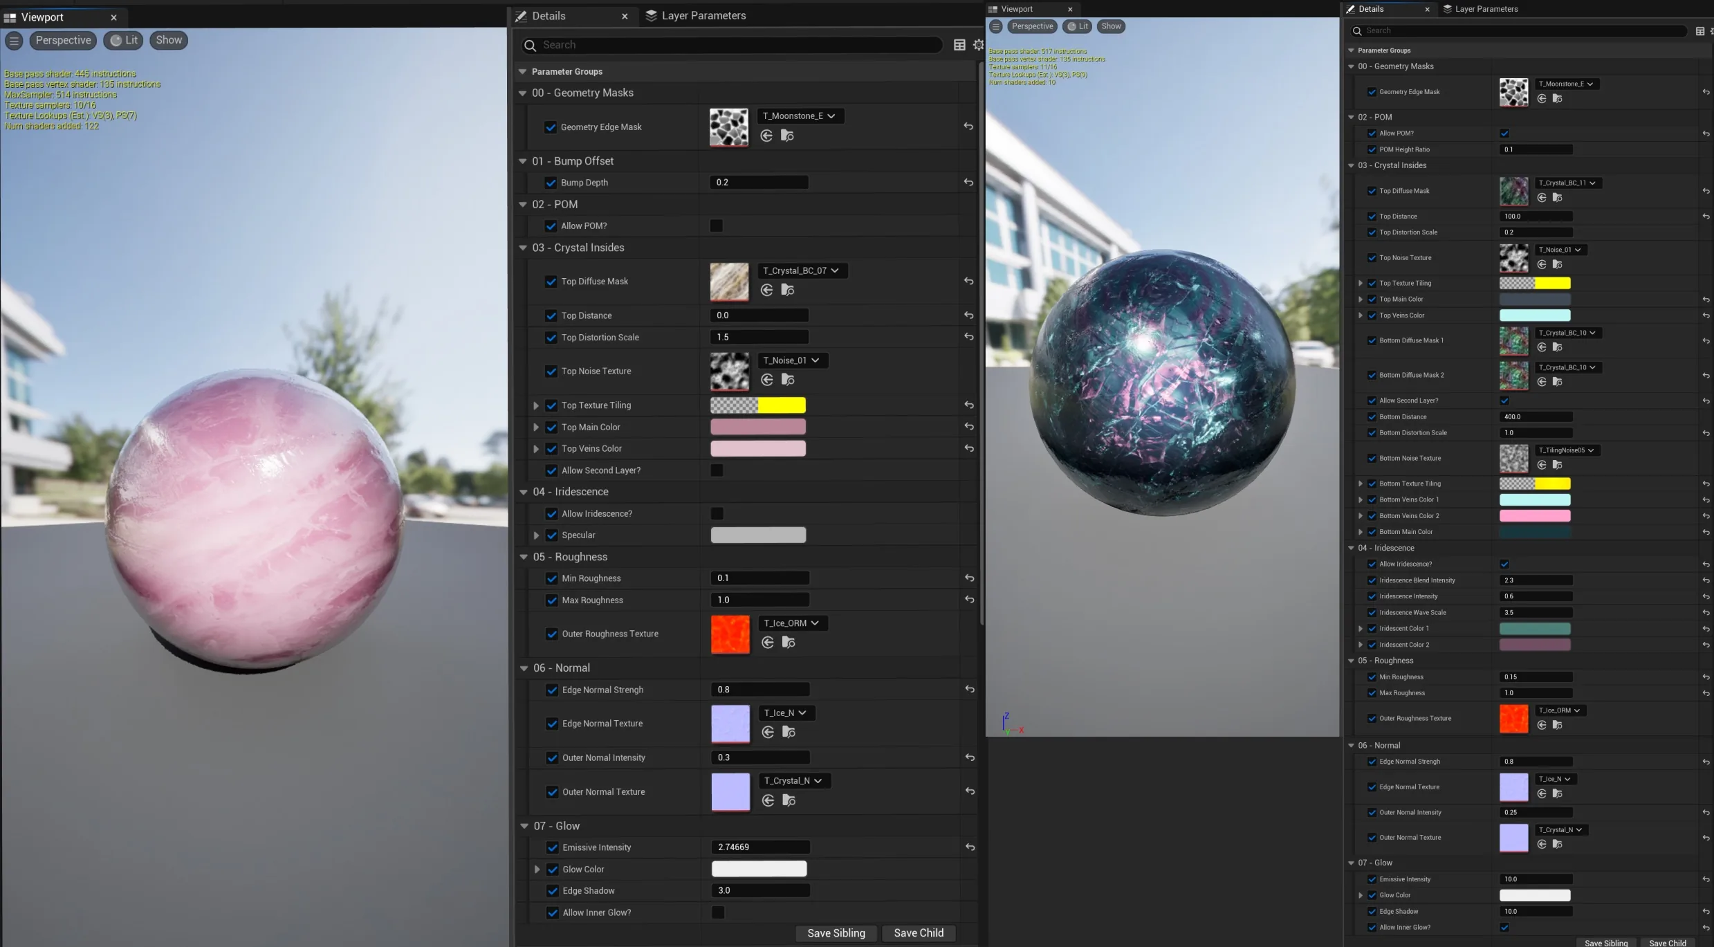Collapse the 05 - Roughness group in left panel

pos(524,557)
